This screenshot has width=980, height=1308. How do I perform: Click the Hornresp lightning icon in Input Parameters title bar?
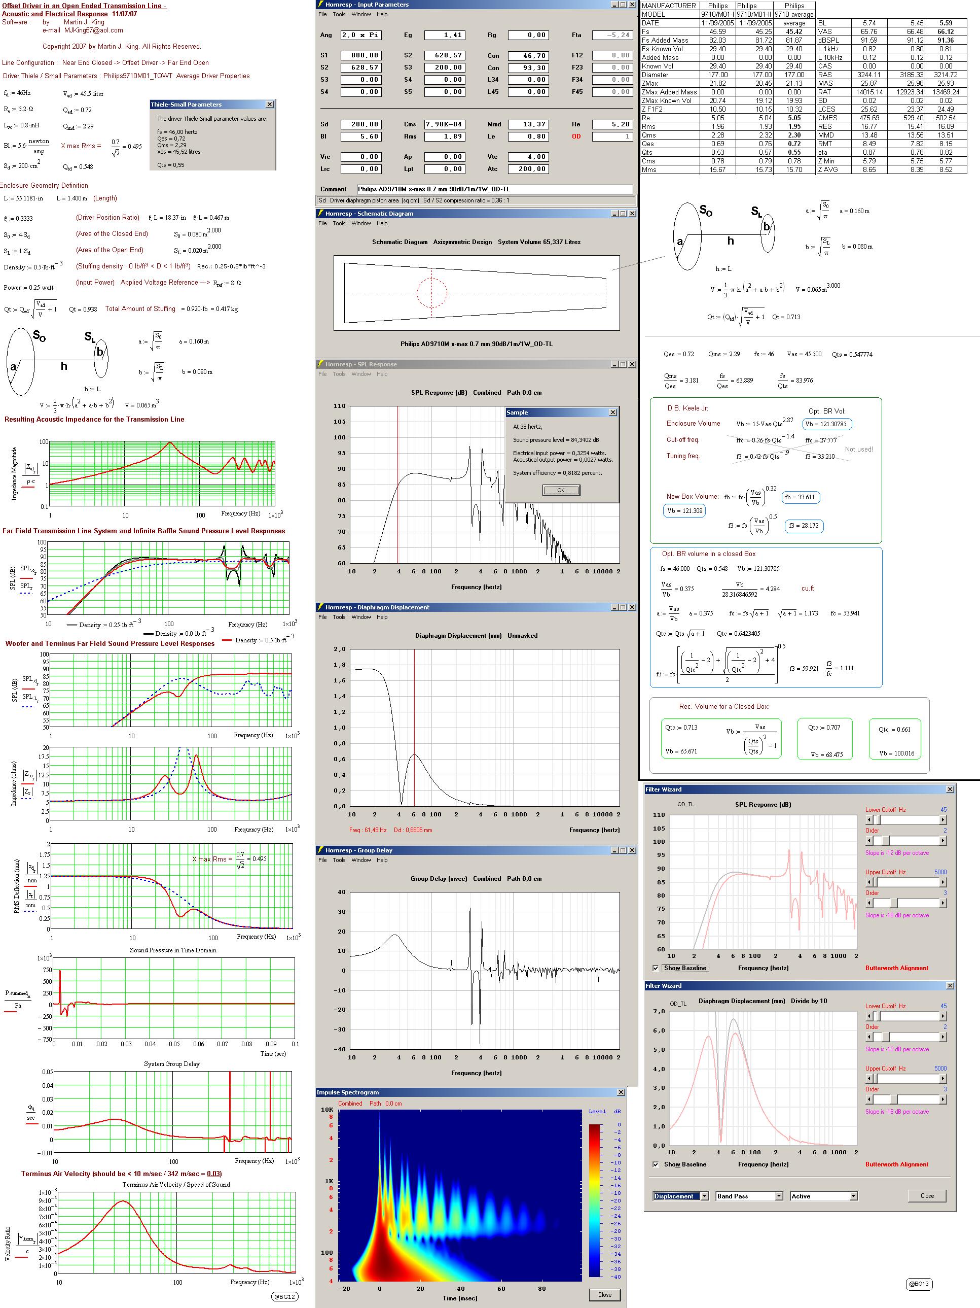pos(321,4)
